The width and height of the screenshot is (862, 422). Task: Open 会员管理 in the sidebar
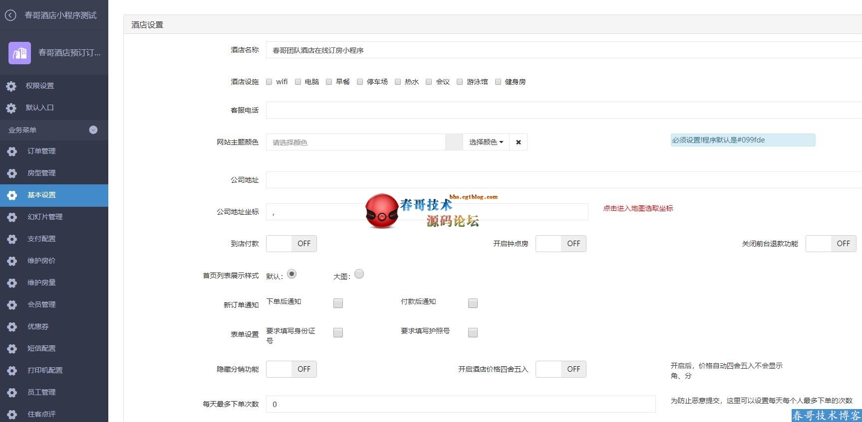pos(54,305)
